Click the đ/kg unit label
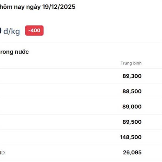The width and height of the screenshot is (162, 162). pos(12,32)
